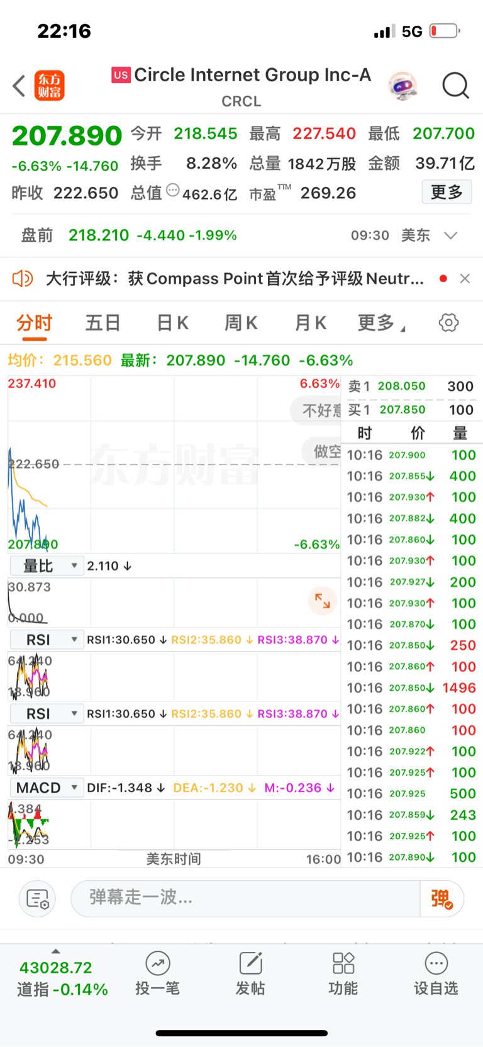483x1047 pixels.
Task: Tap the MACD indicator chart area
Action: pos(174,824)
